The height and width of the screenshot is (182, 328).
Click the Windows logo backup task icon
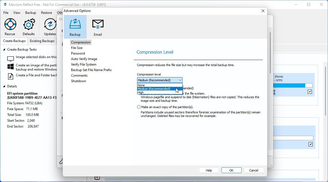11,67
